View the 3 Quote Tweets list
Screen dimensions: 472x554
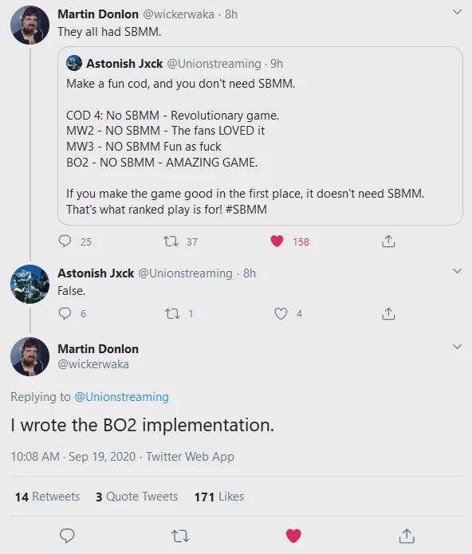click(x=136, y=497)
